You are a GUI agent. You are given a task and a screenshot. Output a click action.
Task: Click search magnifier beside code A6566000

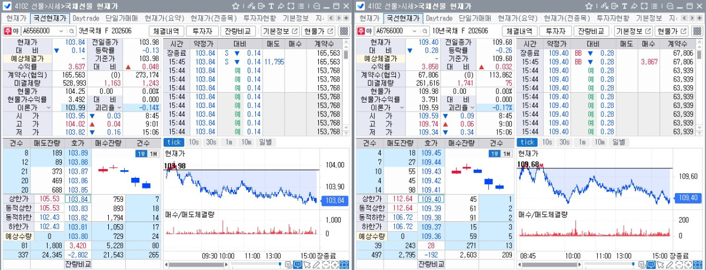point(73,31)
